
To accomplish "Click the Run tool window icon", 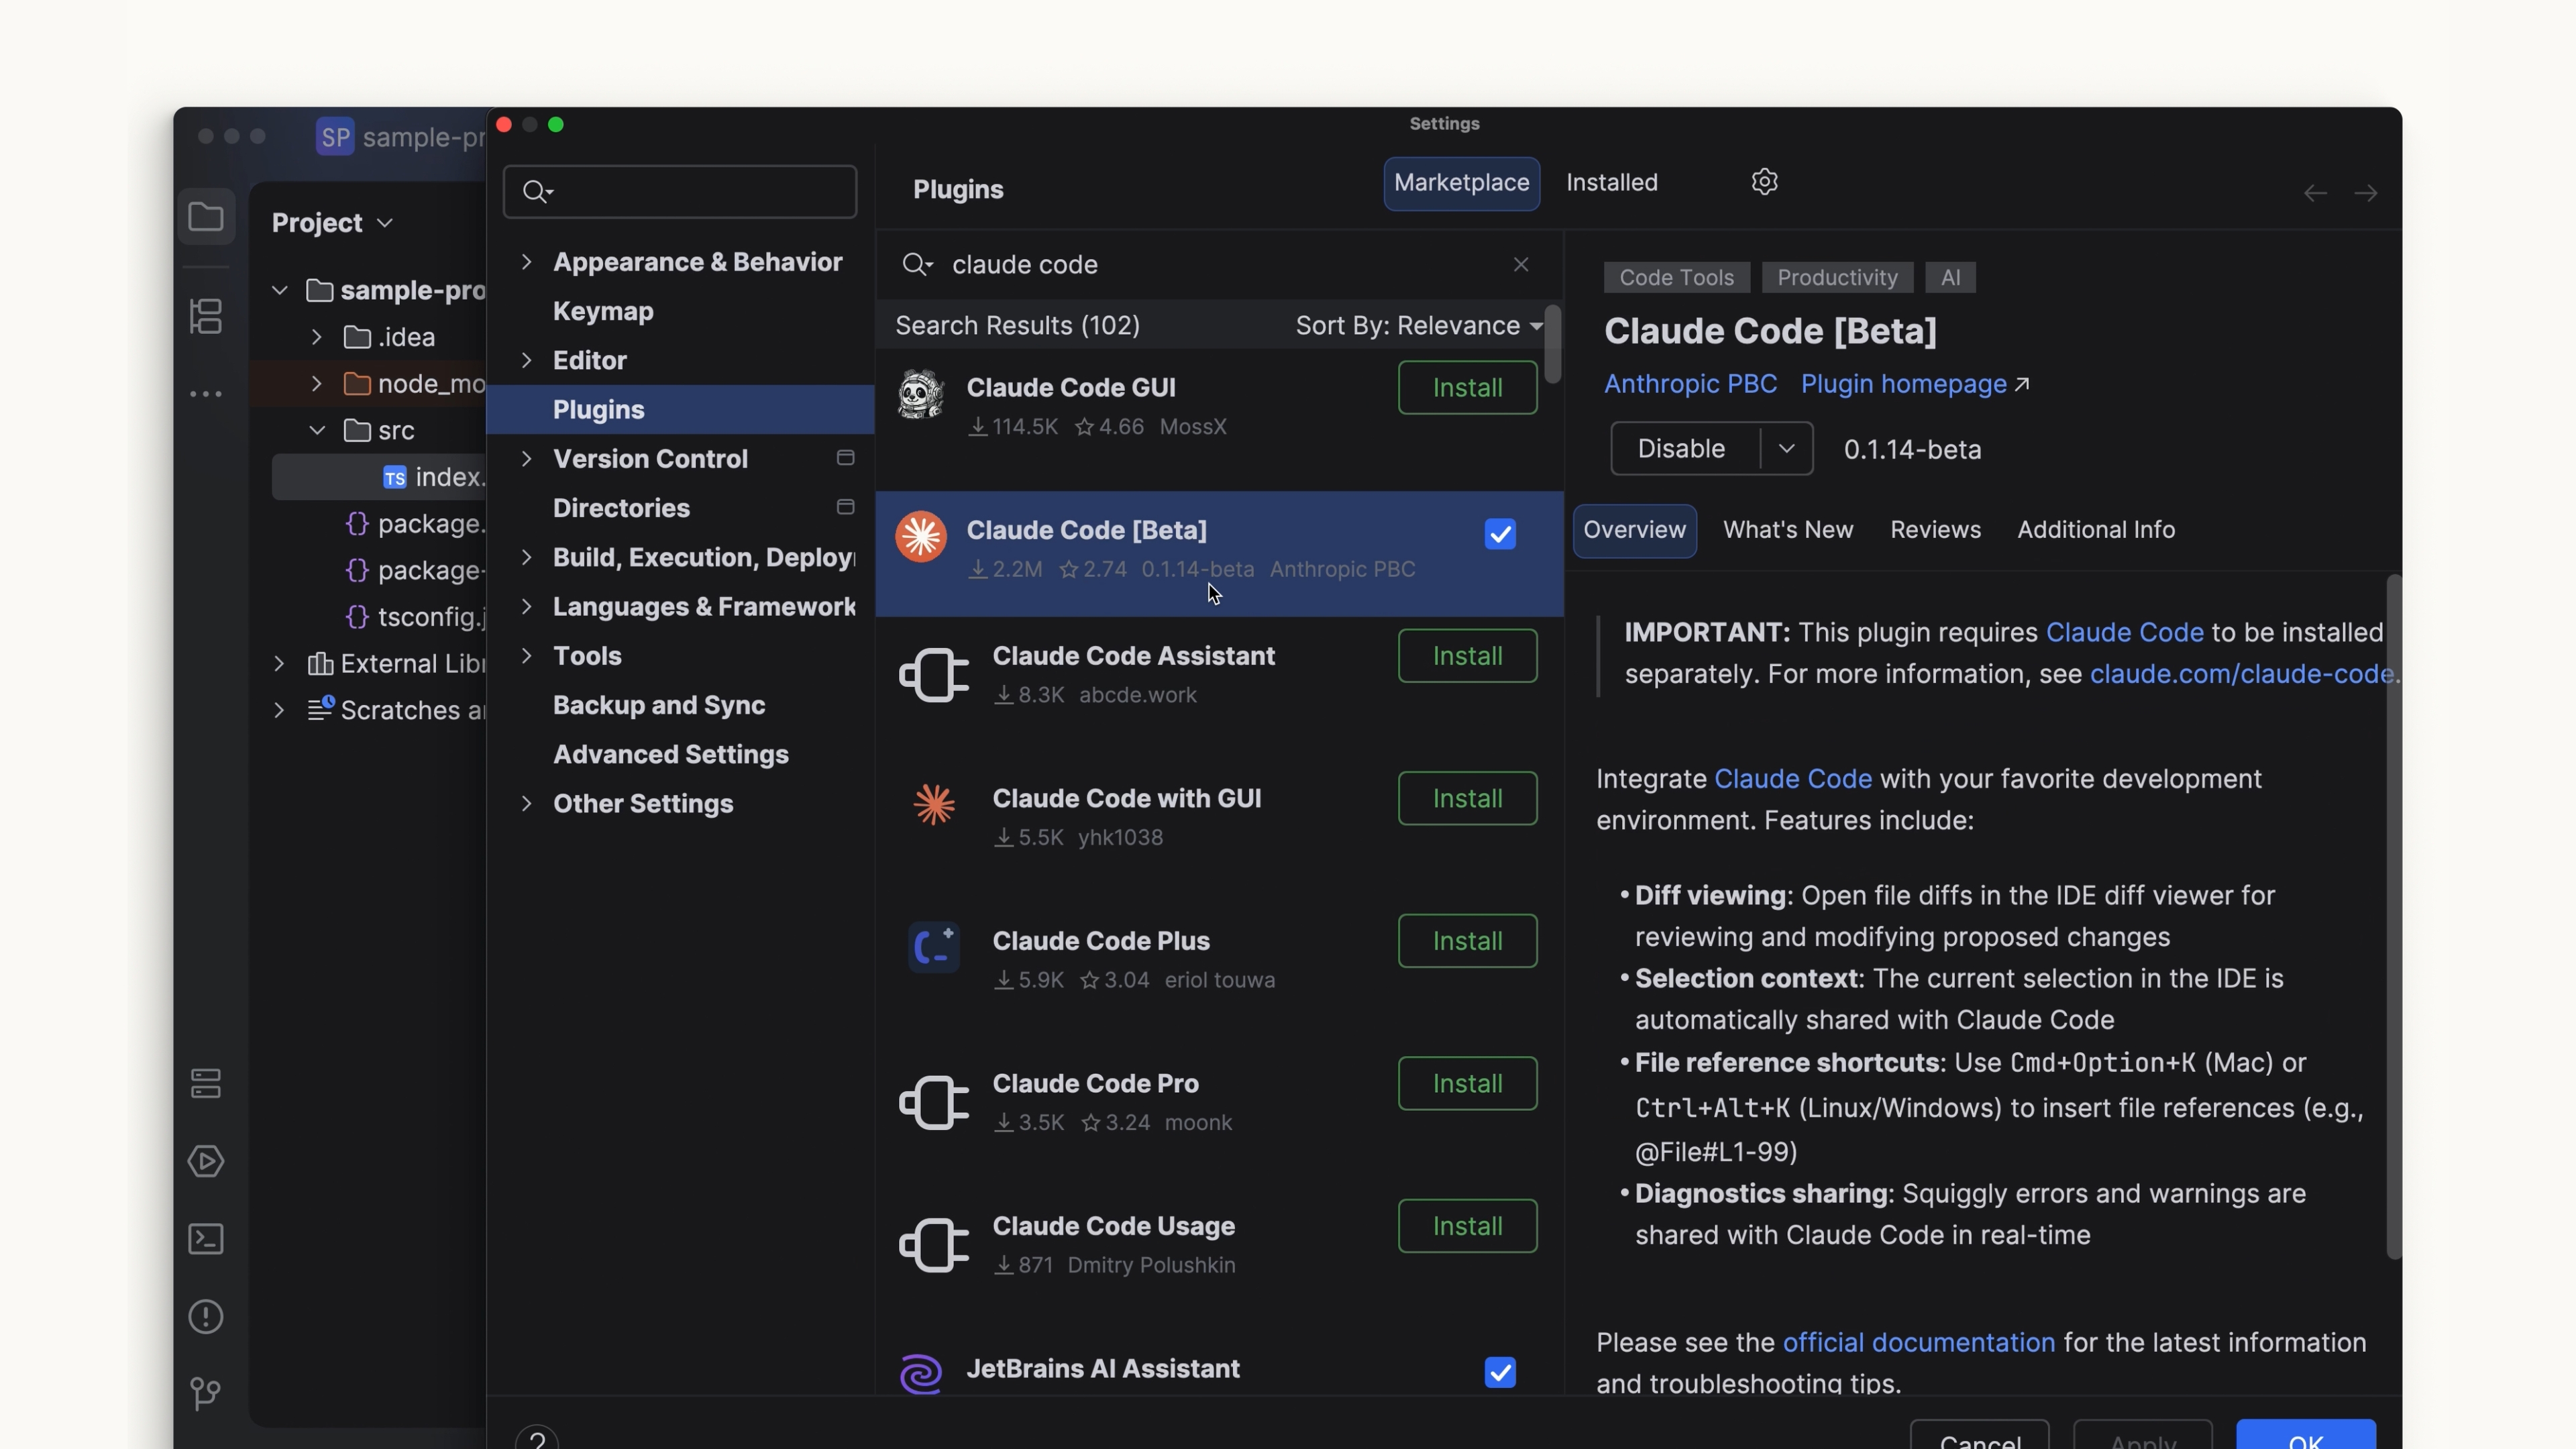I will 206,1161.
